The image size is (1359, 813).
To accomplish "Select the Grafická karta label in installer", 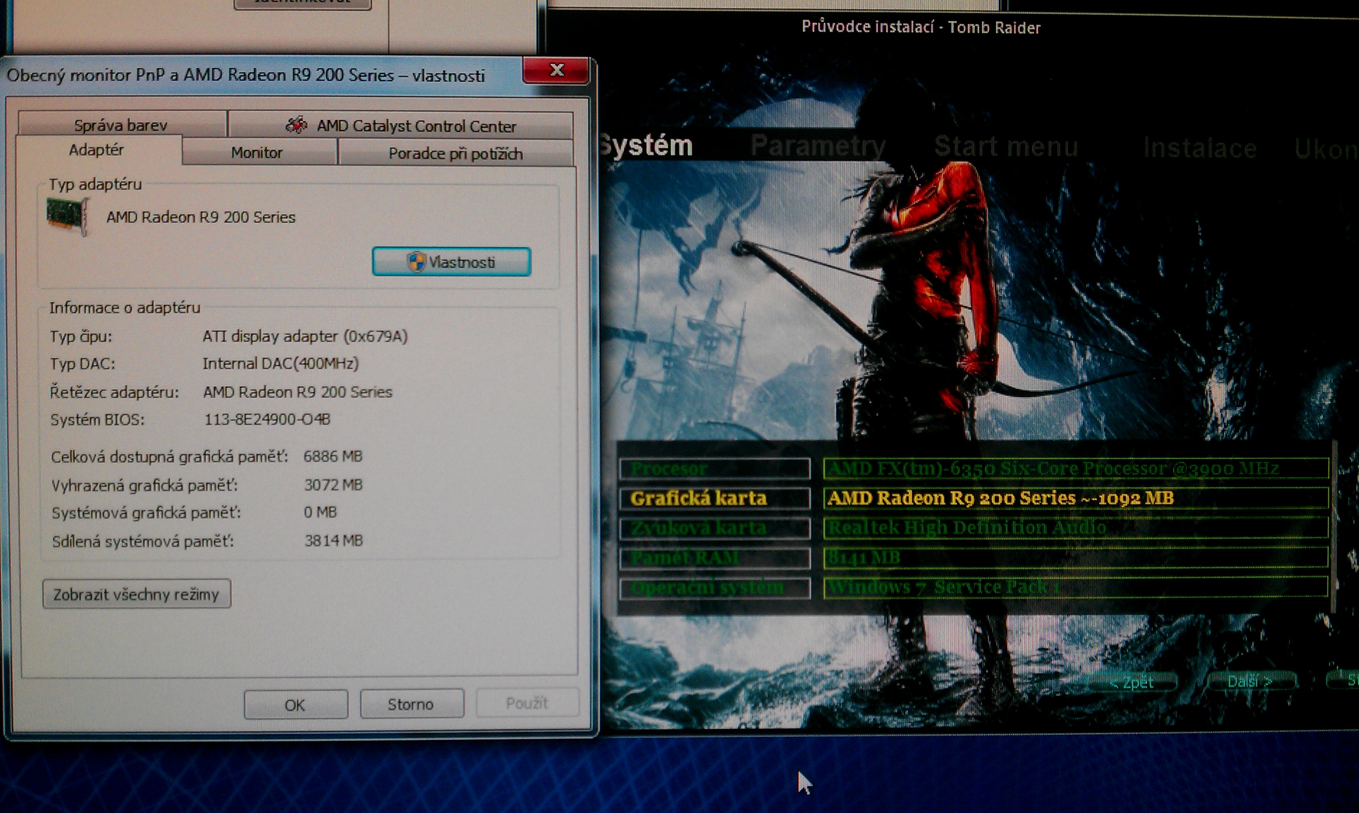I will 714,499.
